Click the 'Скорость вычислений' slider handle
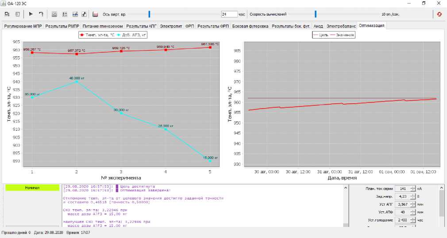447x238 pixels. tap(315, 14)
